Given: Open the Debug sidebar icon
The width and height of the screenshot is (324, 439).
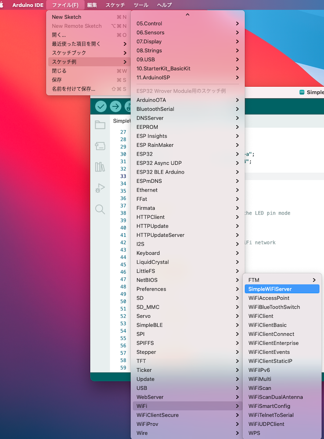Looking at the screenshot, I should click(x=100, y=188).
